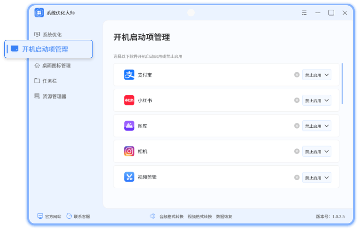Image resolution: width=359 pixels, height=230 pixels.
Task: Remove 小红书 using its gray X icon
Action: (297, 100)
